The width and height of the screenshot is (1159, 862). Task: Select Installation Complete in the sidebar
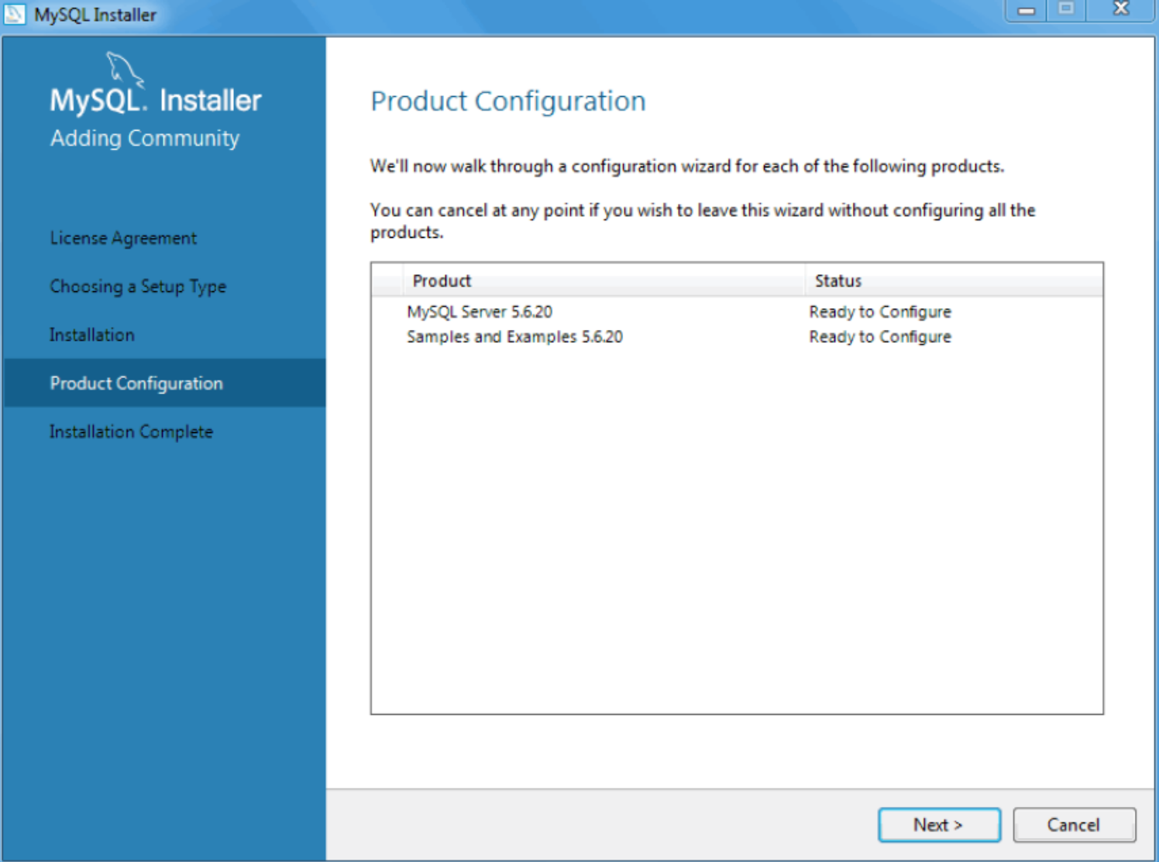(x=130, y=431)
